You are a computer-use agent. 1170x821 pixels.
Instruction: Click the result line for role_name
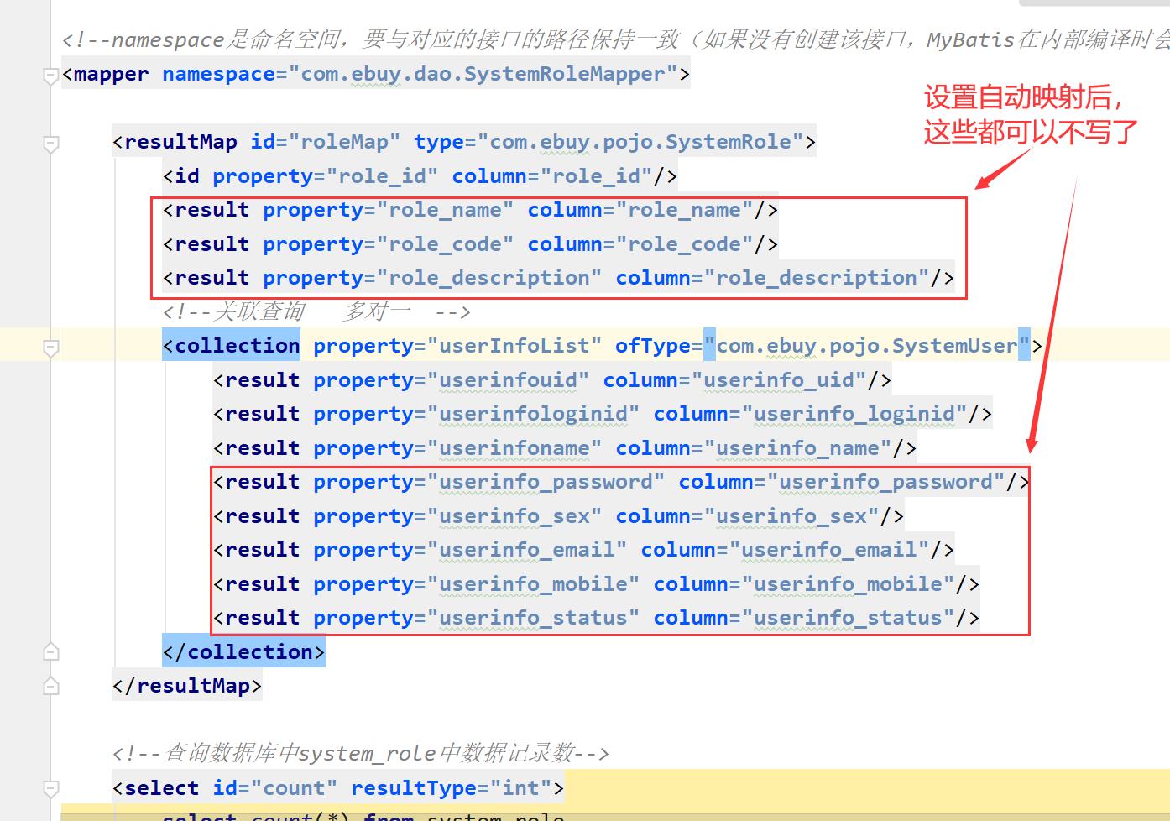coord(470,210)
